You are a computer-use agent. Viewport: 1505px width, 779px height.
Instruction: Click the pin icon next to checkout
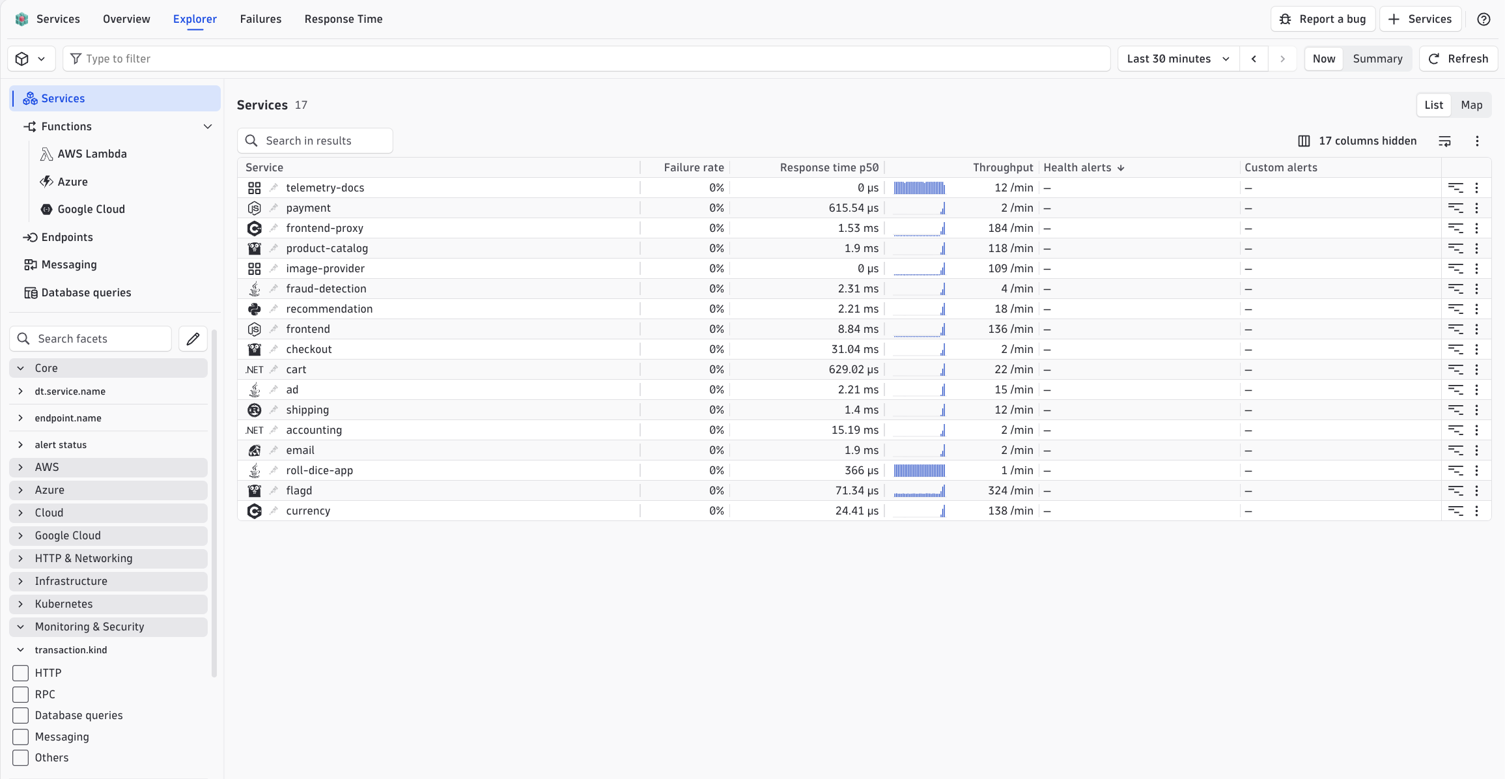pyautogui.click(x=274, y=349)
